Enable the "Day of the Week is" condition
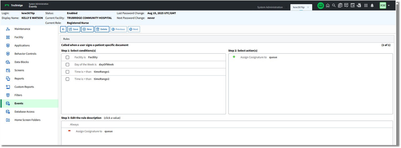401x148 pixels. click(x=67, y=65)
